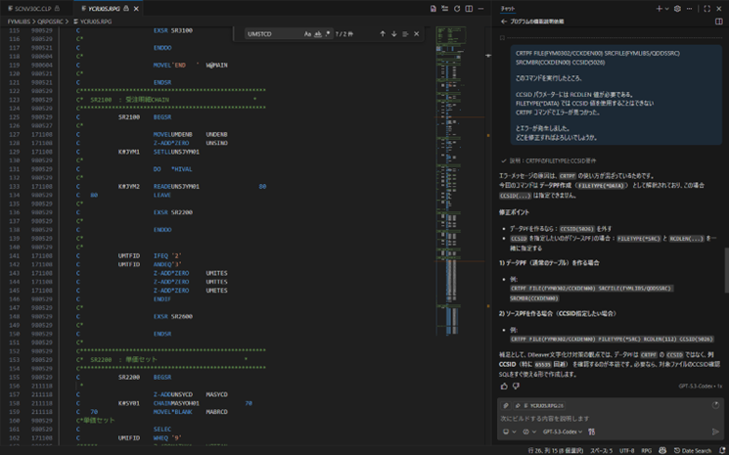Toggle regular expression in find widget
The width and height of the screenshot is (729, 455).
(329, 33)
